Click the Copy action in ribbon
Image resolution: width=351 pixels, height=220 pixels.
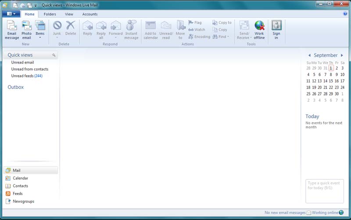coord(220,29)
